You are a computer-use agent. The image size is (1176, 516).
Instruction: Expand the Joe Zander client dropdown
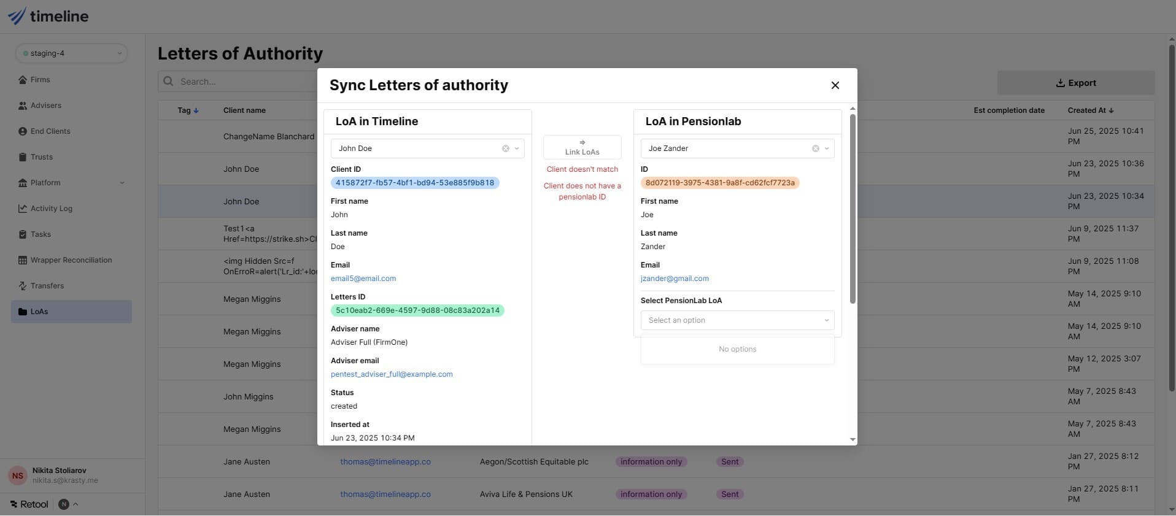tap(827, 148)
